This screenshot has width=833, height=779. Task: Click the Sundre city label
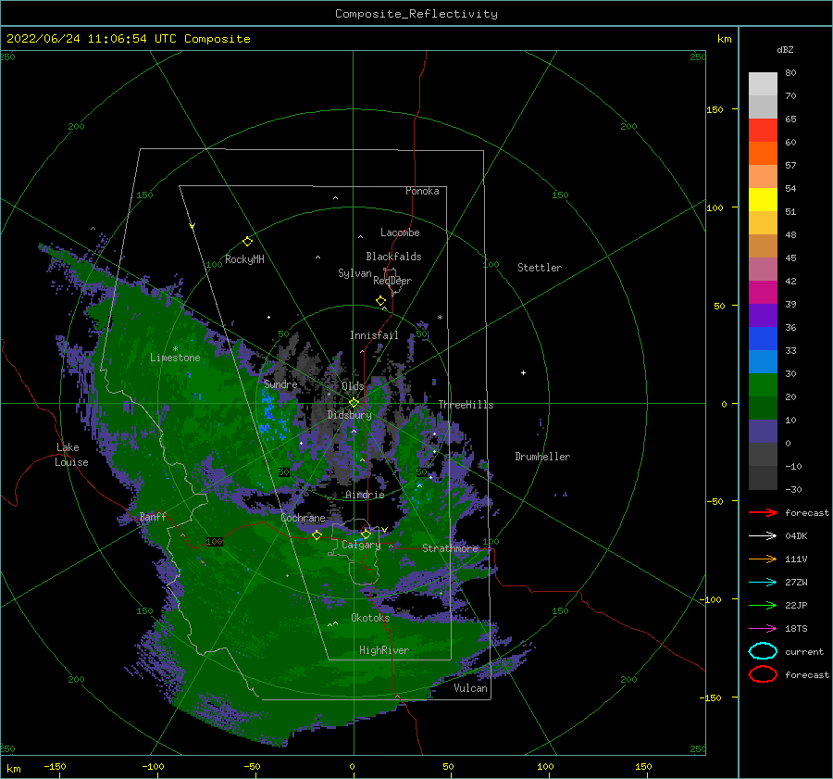(280, 383)
